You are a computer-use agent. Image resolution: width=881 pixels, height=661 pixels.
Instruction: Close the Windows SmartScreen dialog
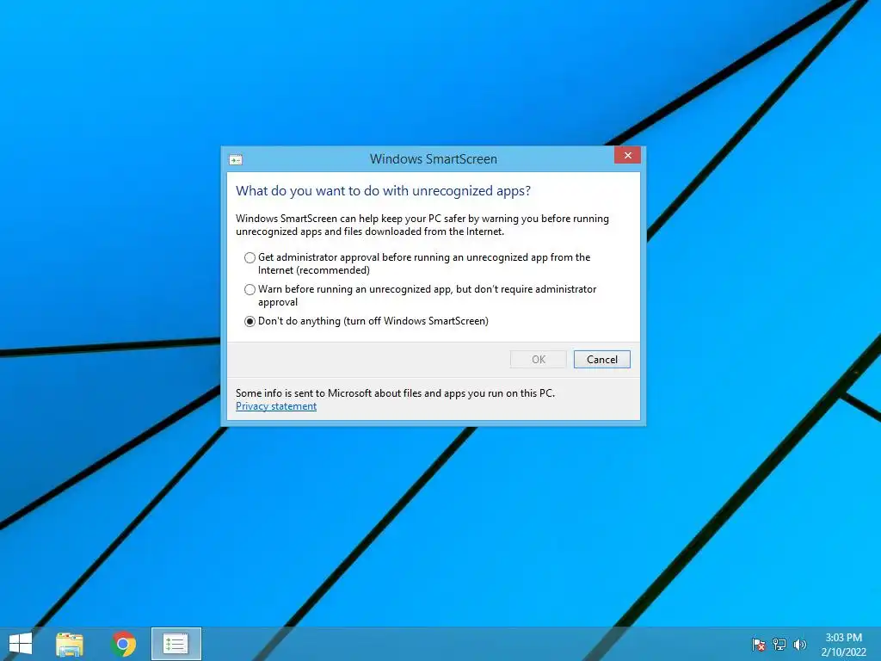point(627,155)
